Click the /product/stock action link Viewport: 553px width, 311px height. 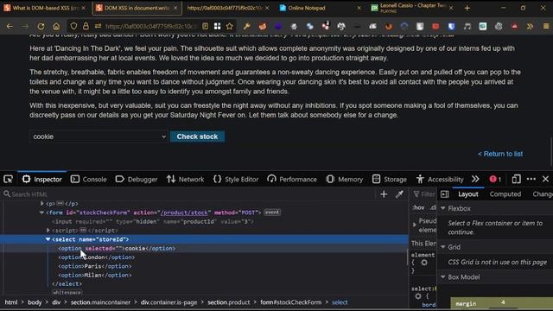click(x=184, y=213)
